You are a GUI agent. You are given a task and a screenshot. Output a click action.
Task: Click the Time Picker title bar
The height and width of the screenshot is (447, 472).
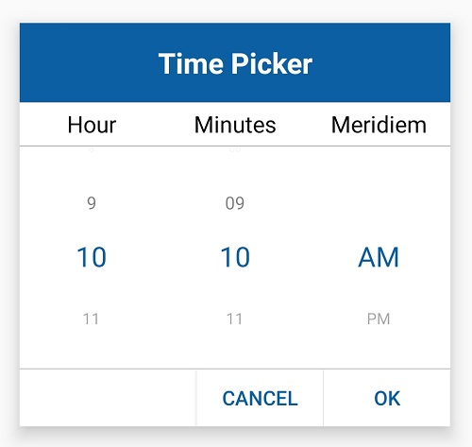tap(235, 62)
